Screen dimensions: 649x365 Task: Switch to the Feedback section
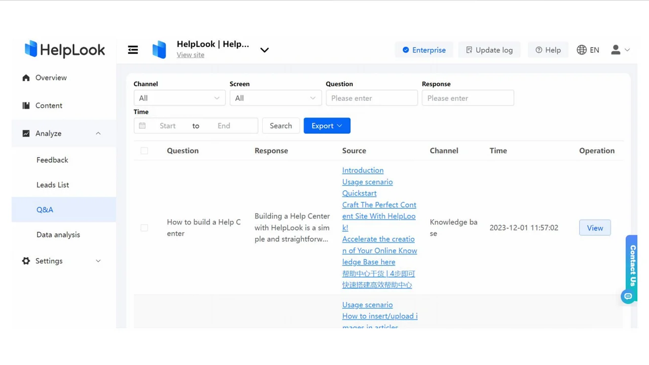pyautogui.click(x=52, y=160)
